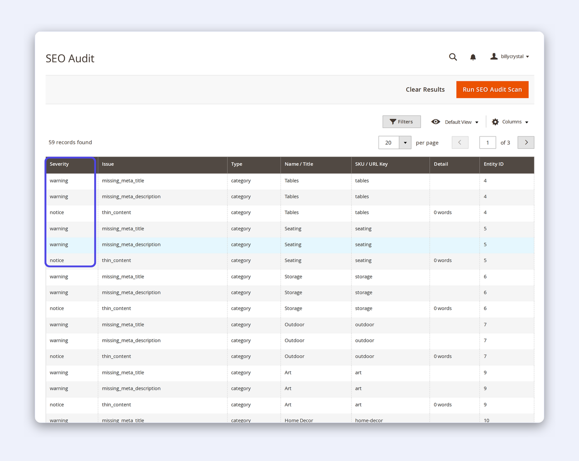Open the Columns dropdown
The image size is (579, 461).
510,122
